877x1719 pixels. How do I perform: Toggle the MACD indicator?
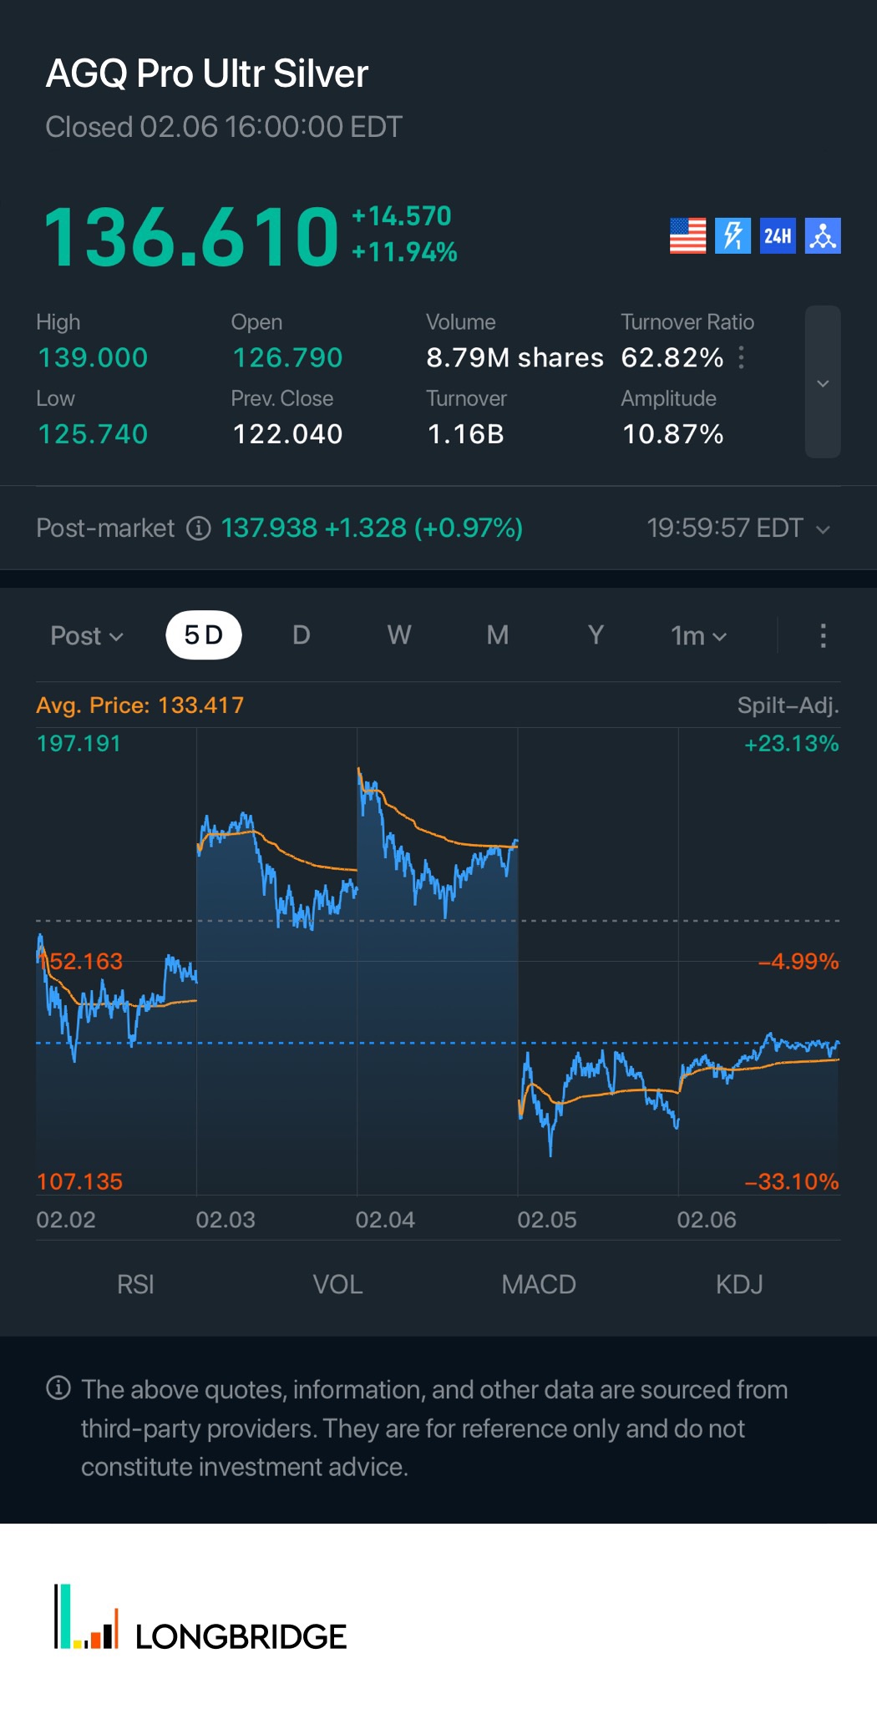539,1284
